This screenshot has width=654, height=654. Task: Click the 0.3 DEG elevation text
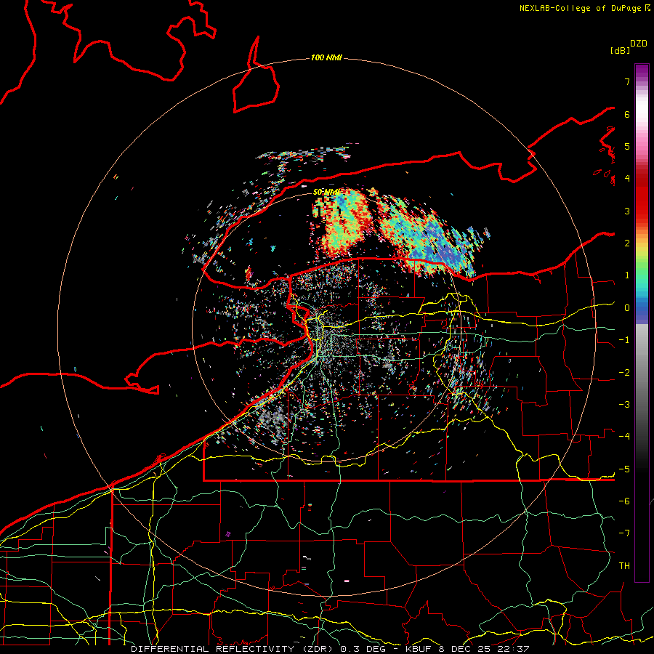pyautogui.click(x=363, y=649)
